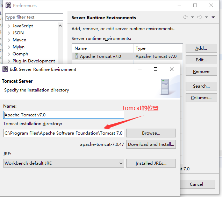Viewport: 222px width, 197px height.
Task: Click the Edit Server Runtime Environment title icon
Action: 5,69
